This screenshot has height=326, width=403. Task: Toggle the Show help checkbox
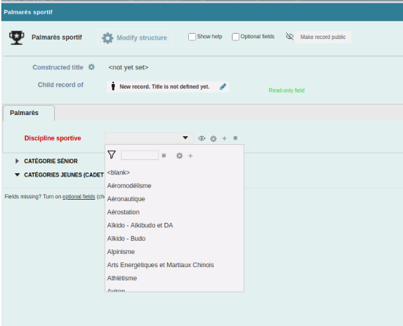pos(192,37)
